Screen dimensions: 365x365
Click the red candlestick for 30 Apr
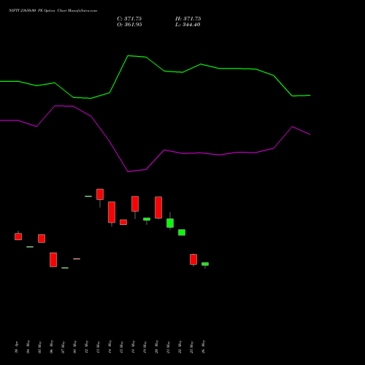pos(18,237)
